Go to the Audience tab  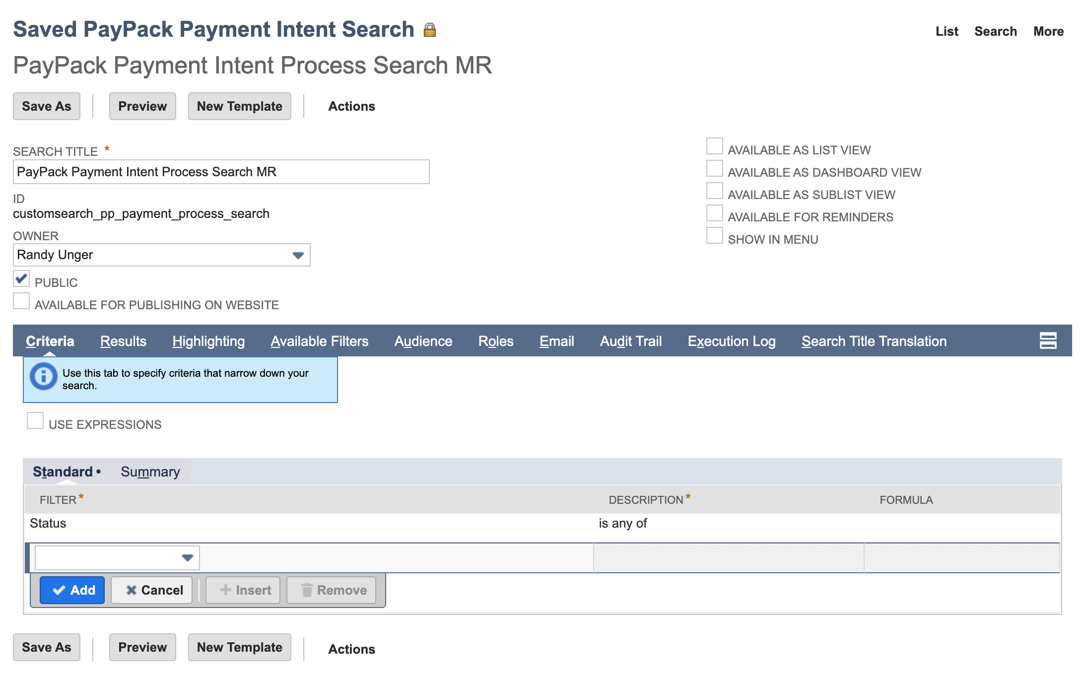tap(423, 341)
